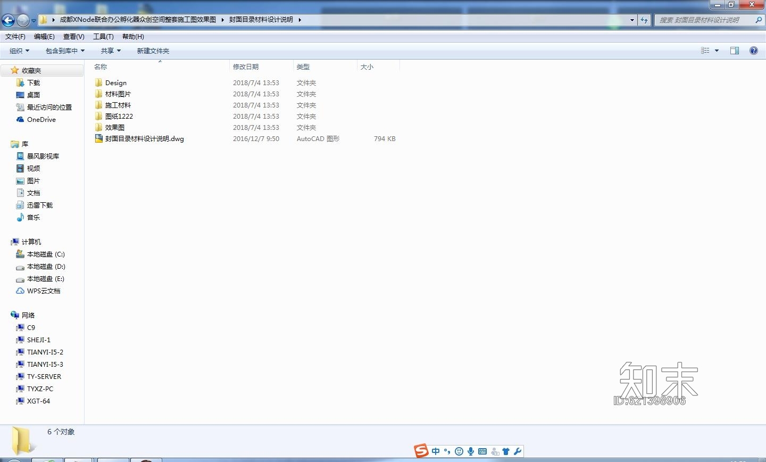Toggle Sogou Chinese/English mode indicator
The image size is (766, 462).
[x=436, y=451]
